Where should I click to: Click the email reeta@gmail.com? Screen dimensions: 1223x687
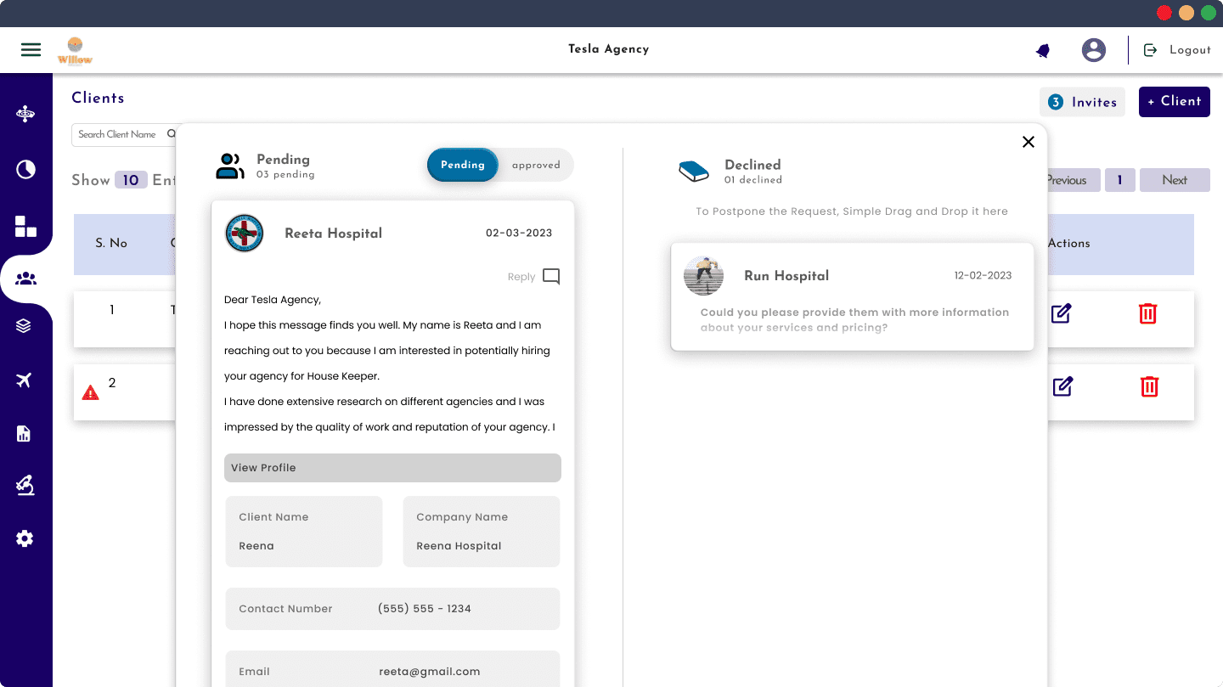(430, 672)
